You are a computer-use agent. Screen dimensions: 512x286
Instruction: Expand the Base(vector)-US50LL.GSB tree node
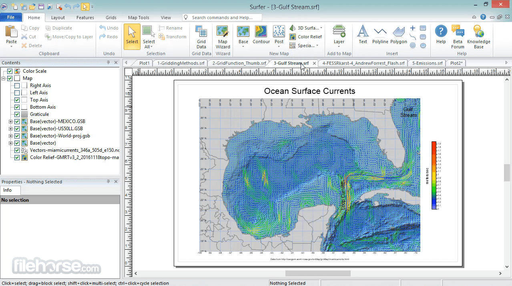[11, 129]
